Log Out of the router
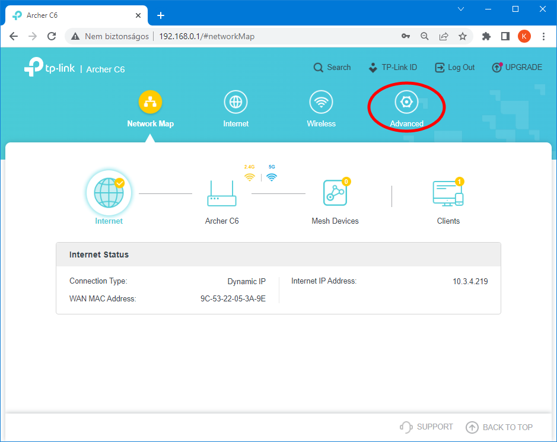The width and height of the screenshot is (557, 442). (455, 68)
